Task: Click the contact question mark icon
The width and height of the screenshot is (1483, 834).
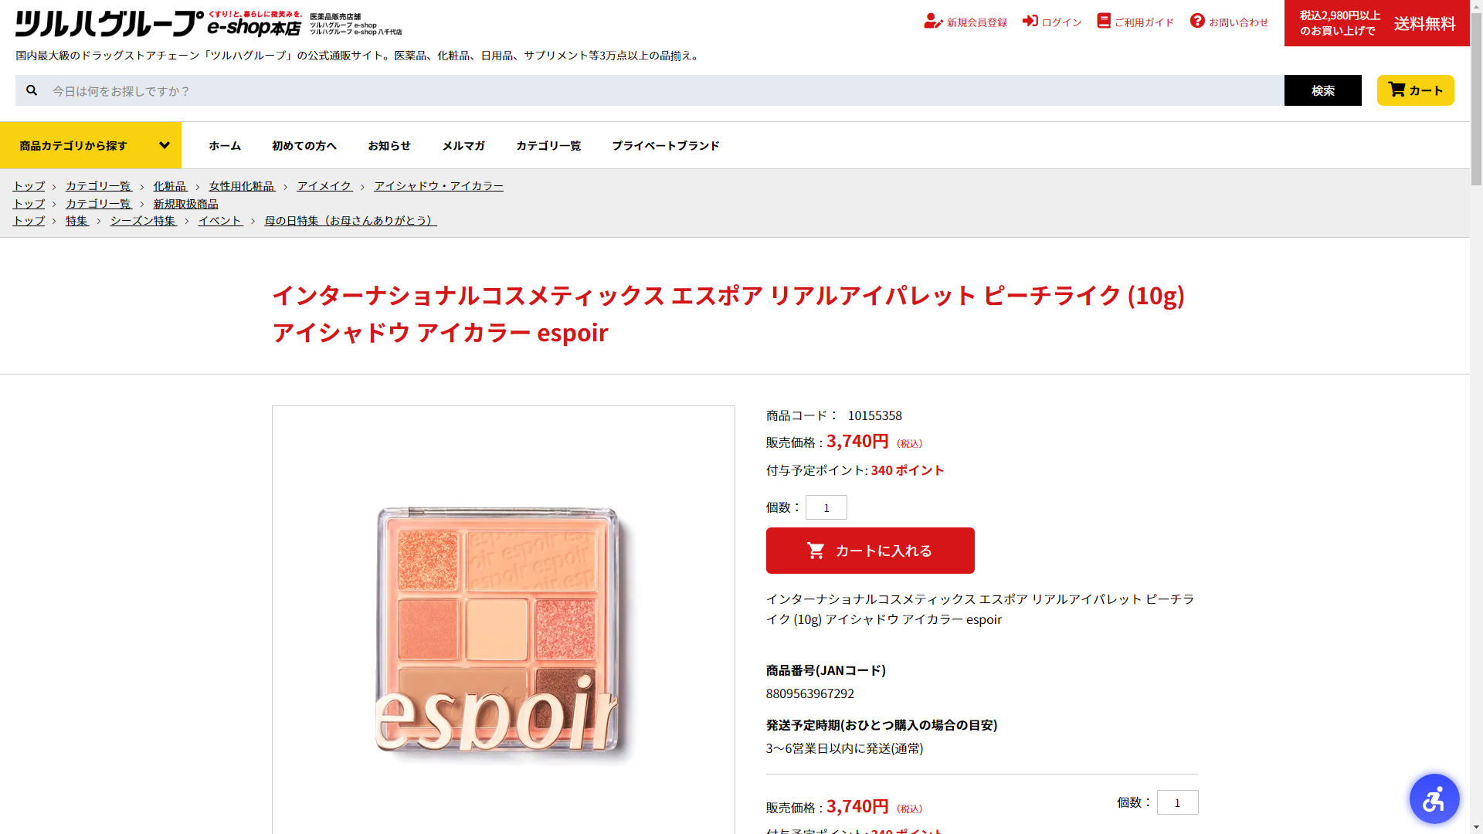Action: click(1197, 21)
